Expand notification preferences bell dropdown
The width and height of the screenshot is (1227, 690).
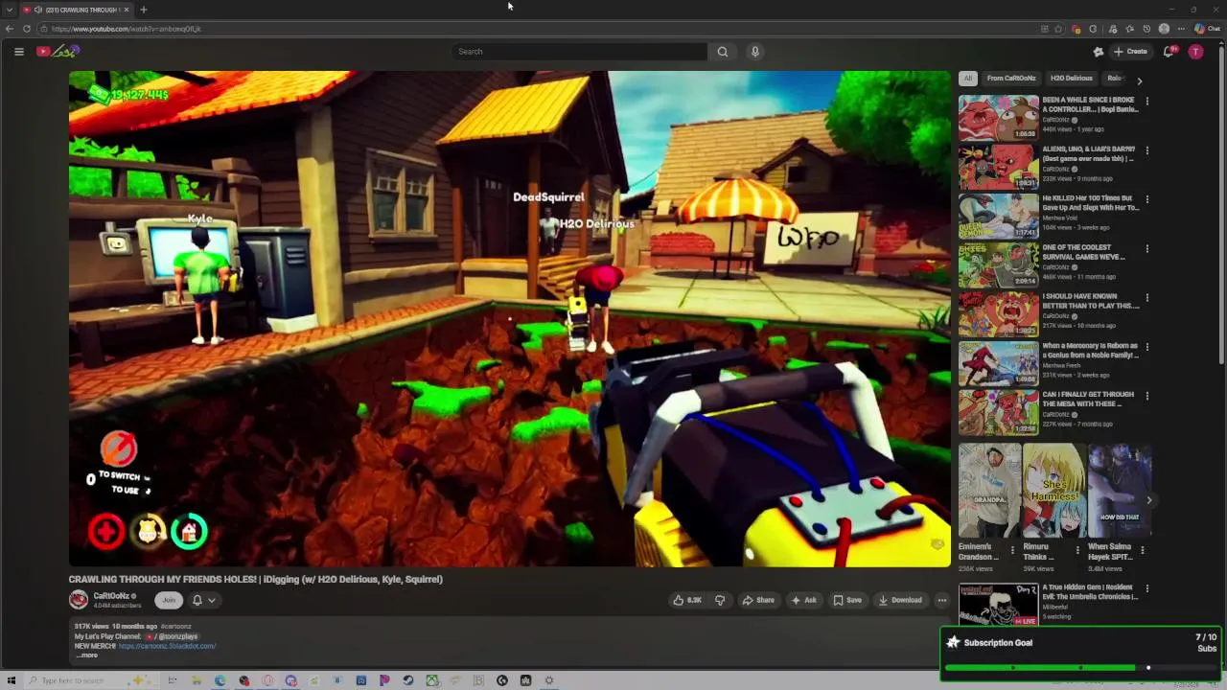(203, 600)
